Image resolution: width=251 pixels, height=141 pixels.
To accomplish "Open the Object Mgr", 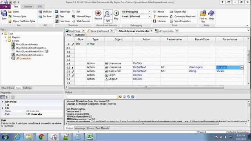I will (178, 12).
